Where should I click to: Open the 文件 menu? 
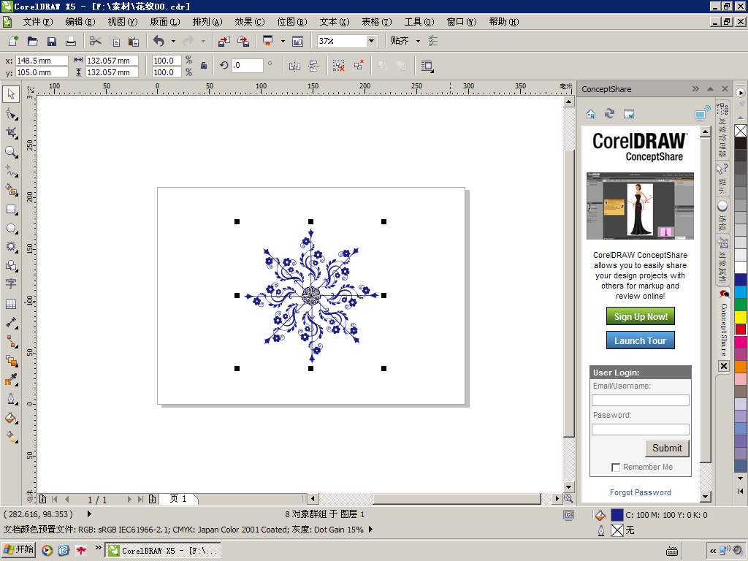(x=38, y=22)
